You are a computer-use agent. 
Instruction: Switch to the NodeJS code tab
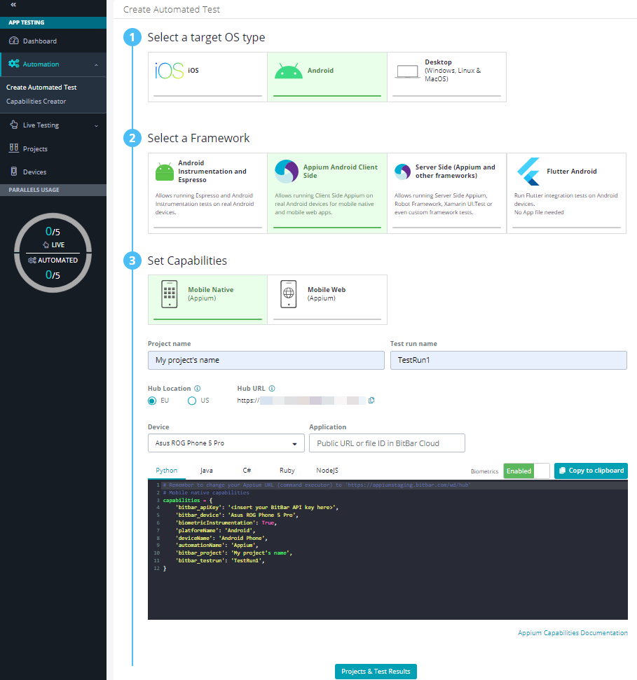coord(327,471)
